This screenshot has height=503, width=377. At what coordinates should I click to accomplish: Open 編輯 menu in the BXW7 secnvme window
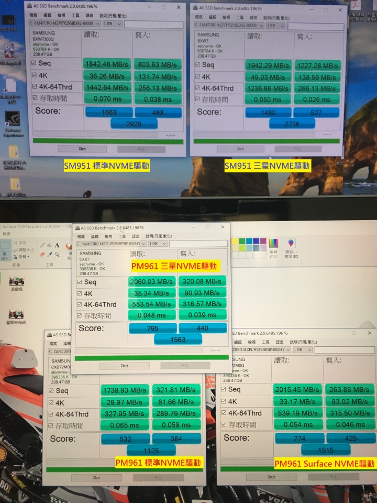point(212,17)
